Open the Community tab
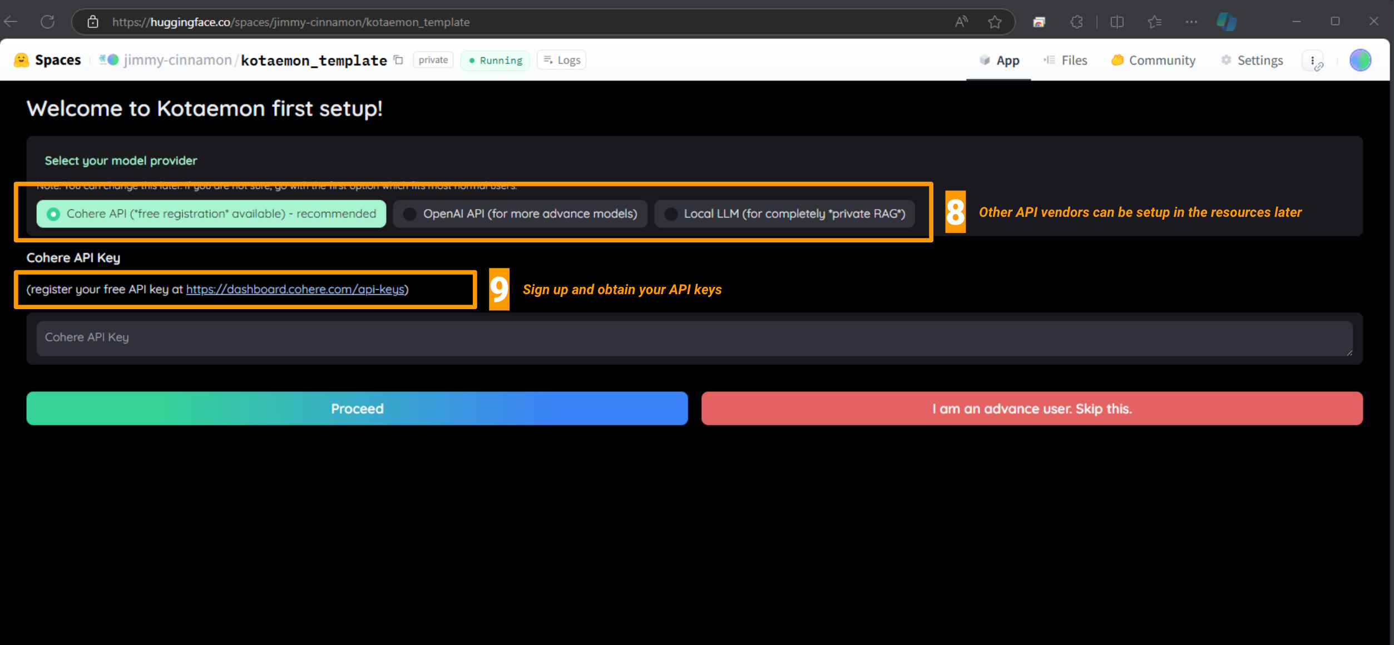The height and width of the screenshot is (645, 1394). tap(1153, 60)
